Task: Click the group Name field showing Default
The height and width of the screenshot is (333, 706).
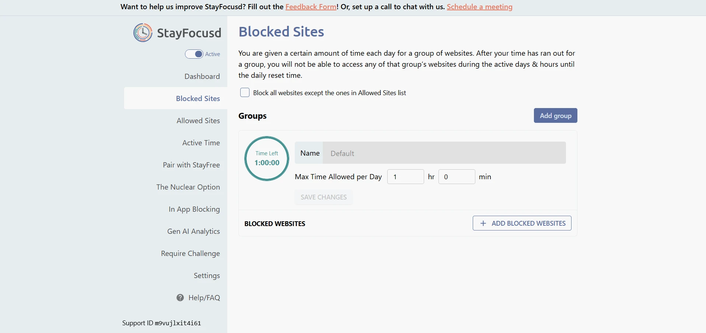Action: [444, 153]
